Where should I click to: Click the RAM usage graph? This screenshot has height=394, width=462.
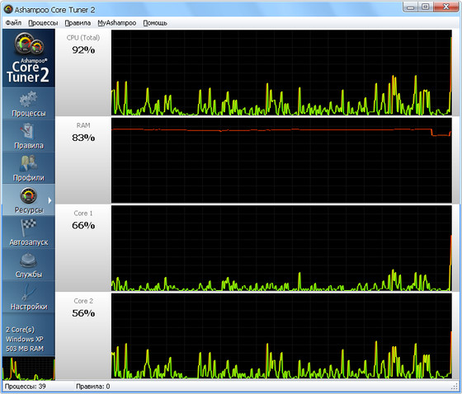coord(281,160)
